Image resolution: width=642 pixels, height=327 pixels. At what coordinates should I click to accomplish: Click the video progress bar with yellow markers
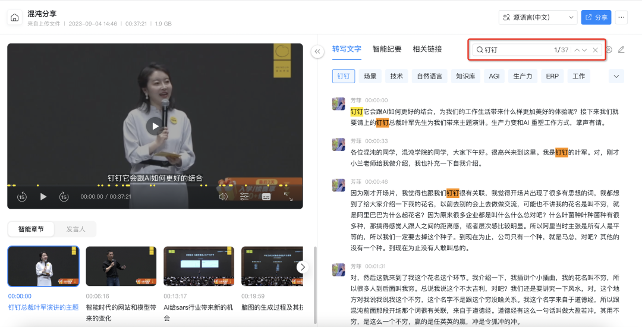(x=155, y=185)
